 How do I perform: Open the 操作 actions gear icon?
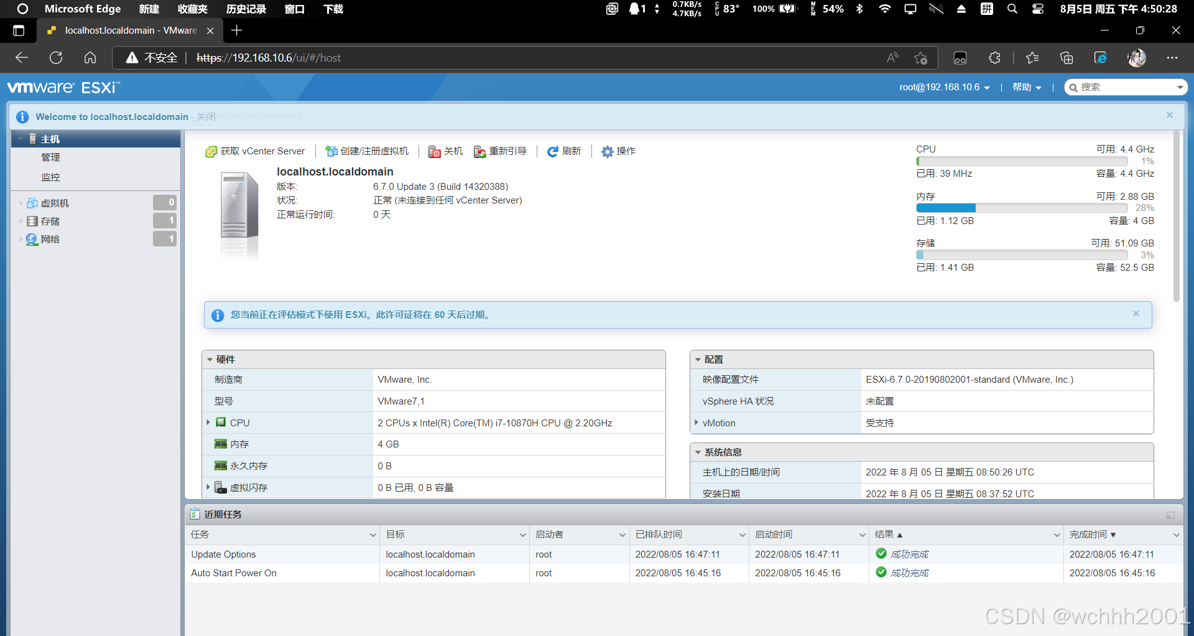point(606,151)
